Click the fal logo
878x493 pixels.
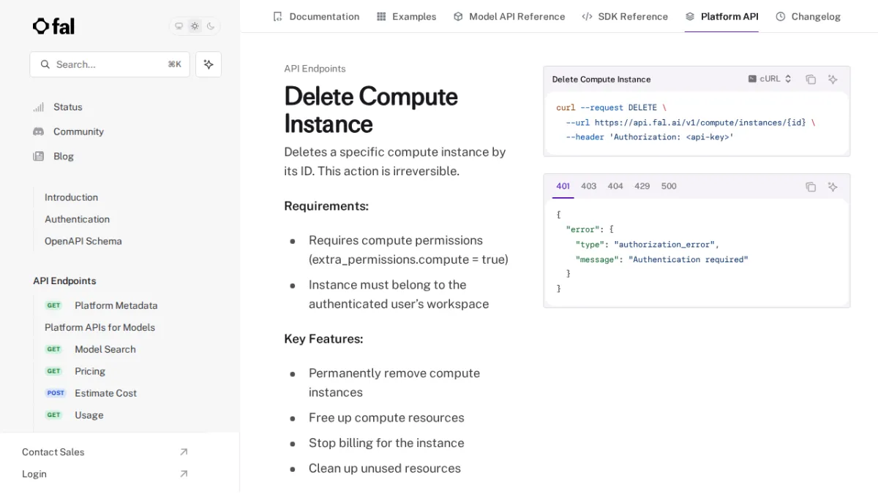coord(53,26)
